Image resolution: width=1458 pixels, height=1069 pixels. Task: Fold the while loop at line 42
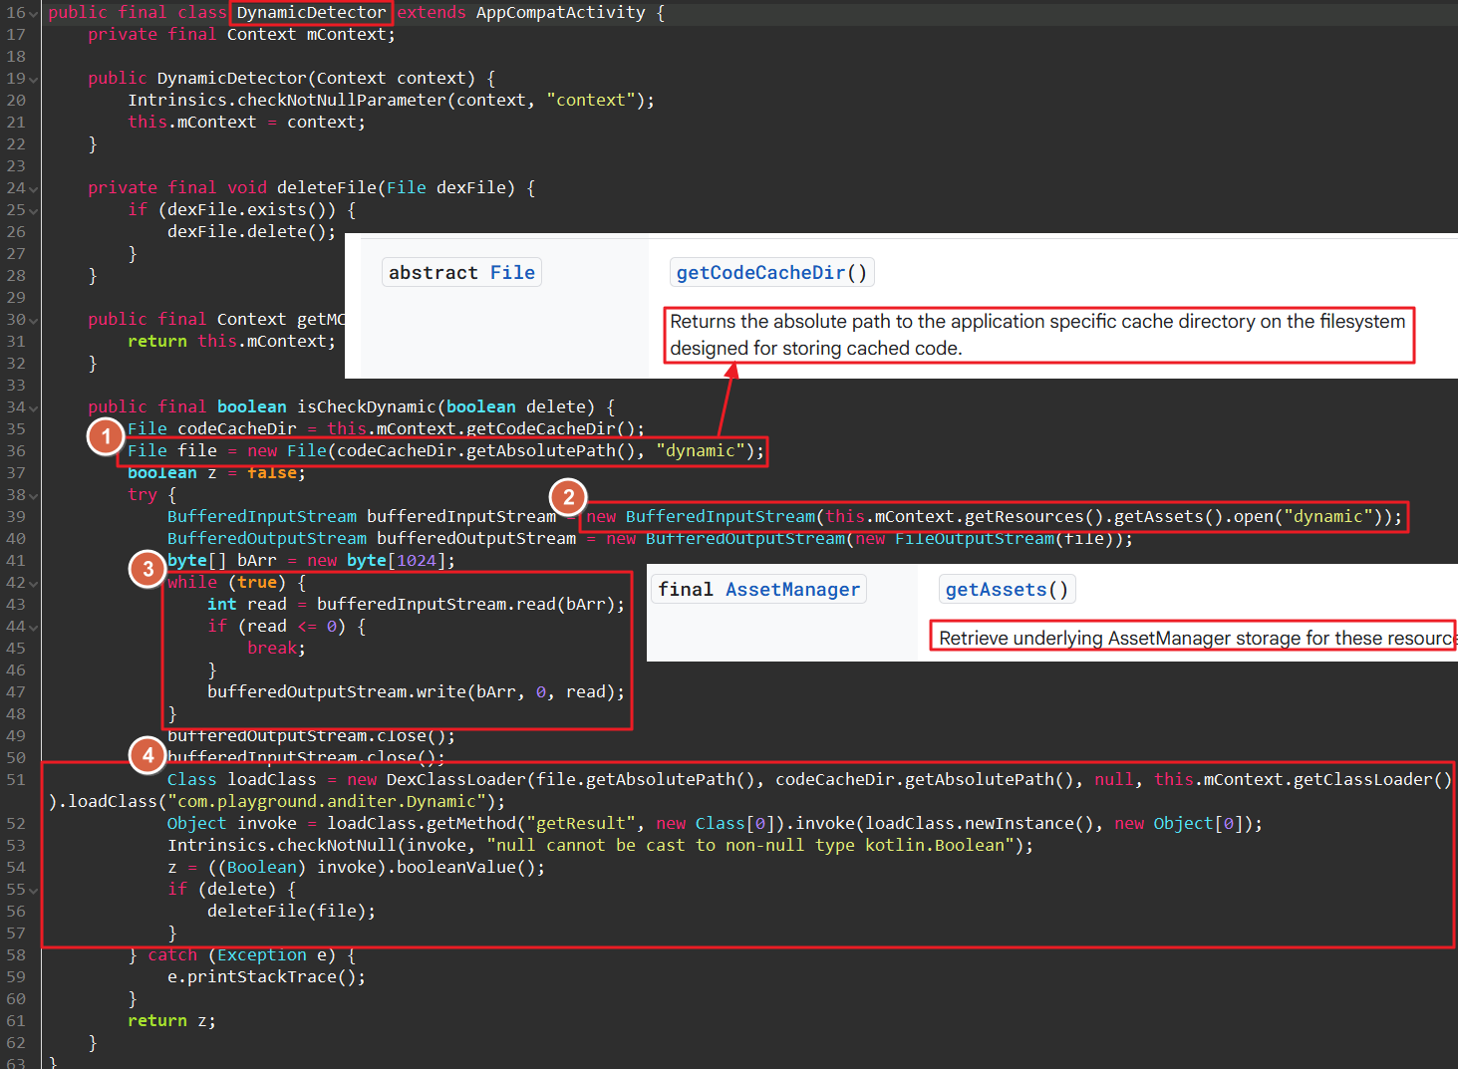coord(34,584)
